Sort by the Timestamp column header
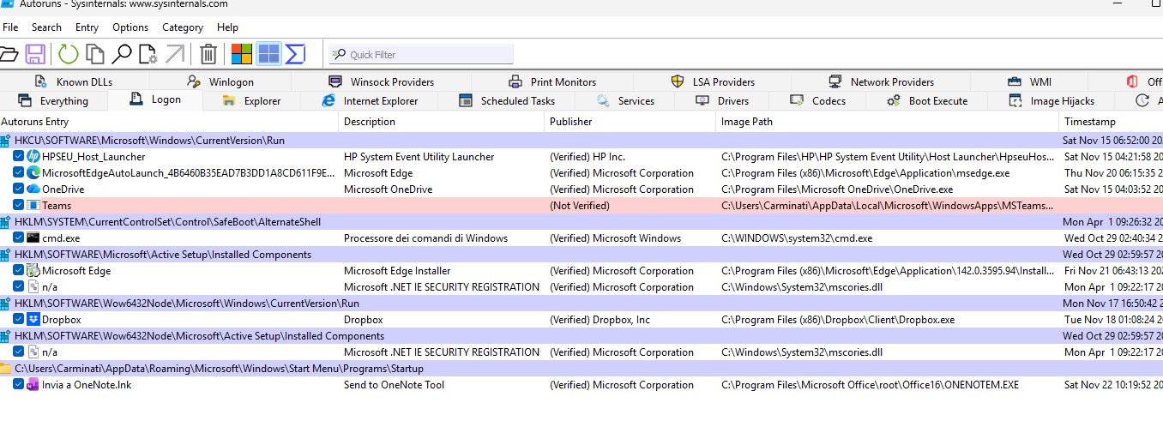The width and height of the screenshot is (1163, 433). [1112, 122]
